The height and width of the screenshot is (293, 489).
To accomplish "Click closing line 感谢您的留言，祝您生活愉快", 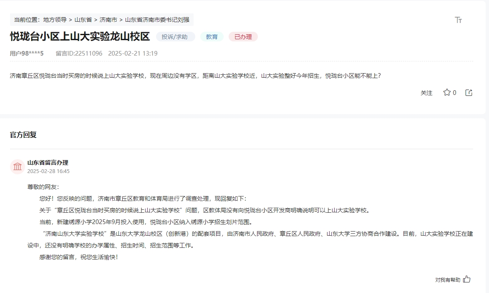I will click(78, 257).
